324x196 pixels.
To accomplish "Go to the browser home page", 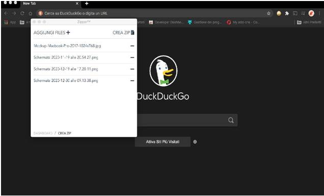I will 30,14.
